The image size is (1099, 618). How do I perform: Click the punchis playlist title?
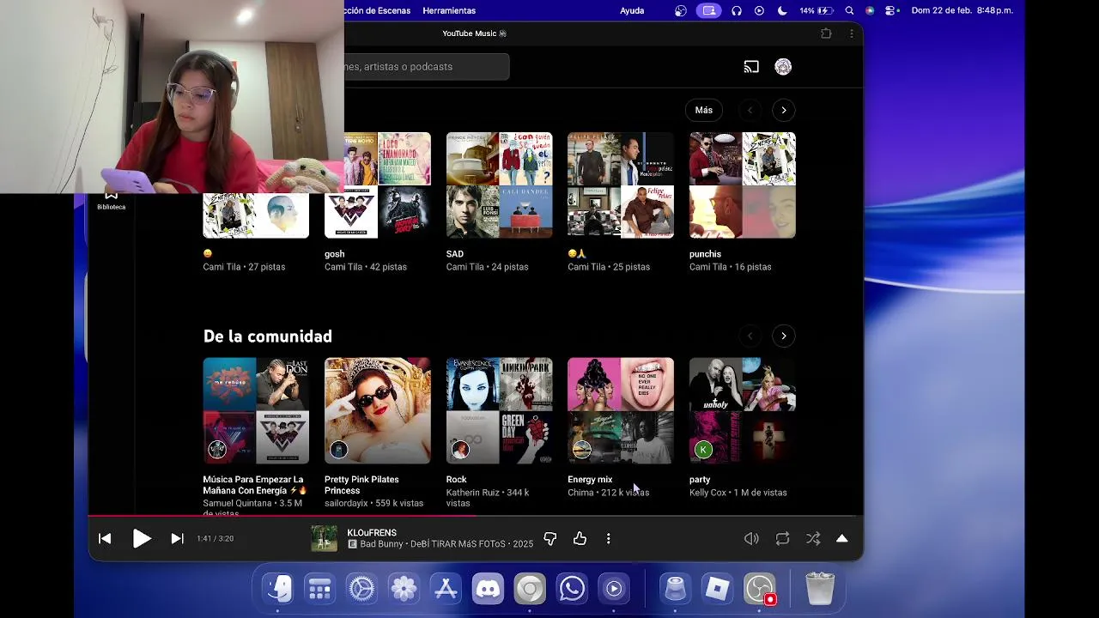point(705,254)
